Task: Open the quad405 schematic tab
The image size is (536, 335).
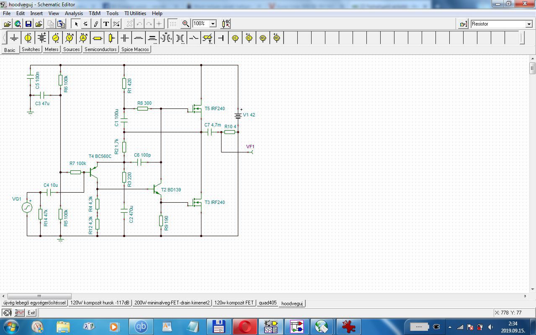Action: (268, 303)
